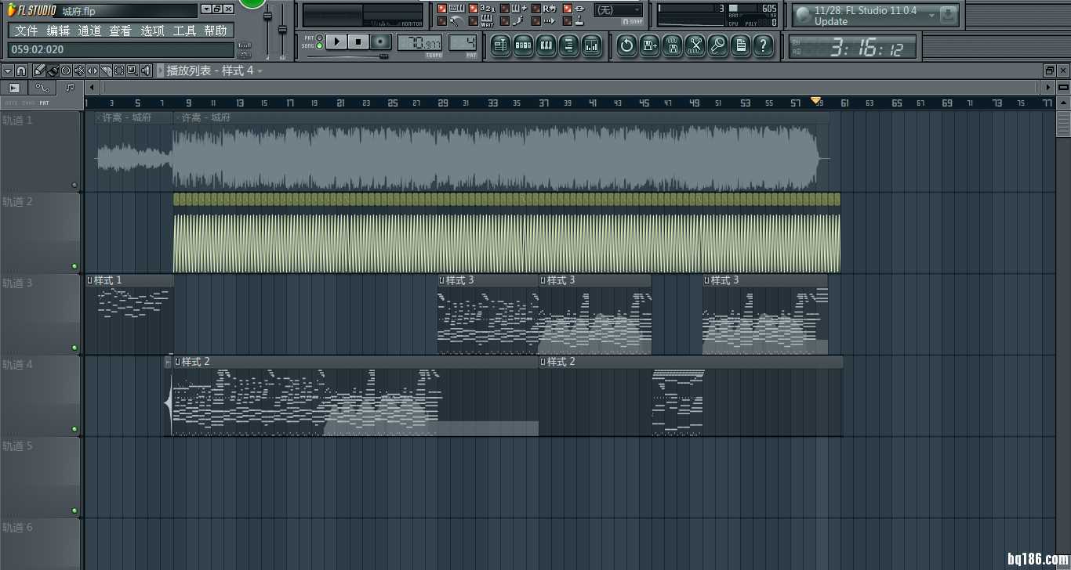Select the Slip tool in playlist toolbar
The image size is (1071, 570).
click(x=93, y=70)
